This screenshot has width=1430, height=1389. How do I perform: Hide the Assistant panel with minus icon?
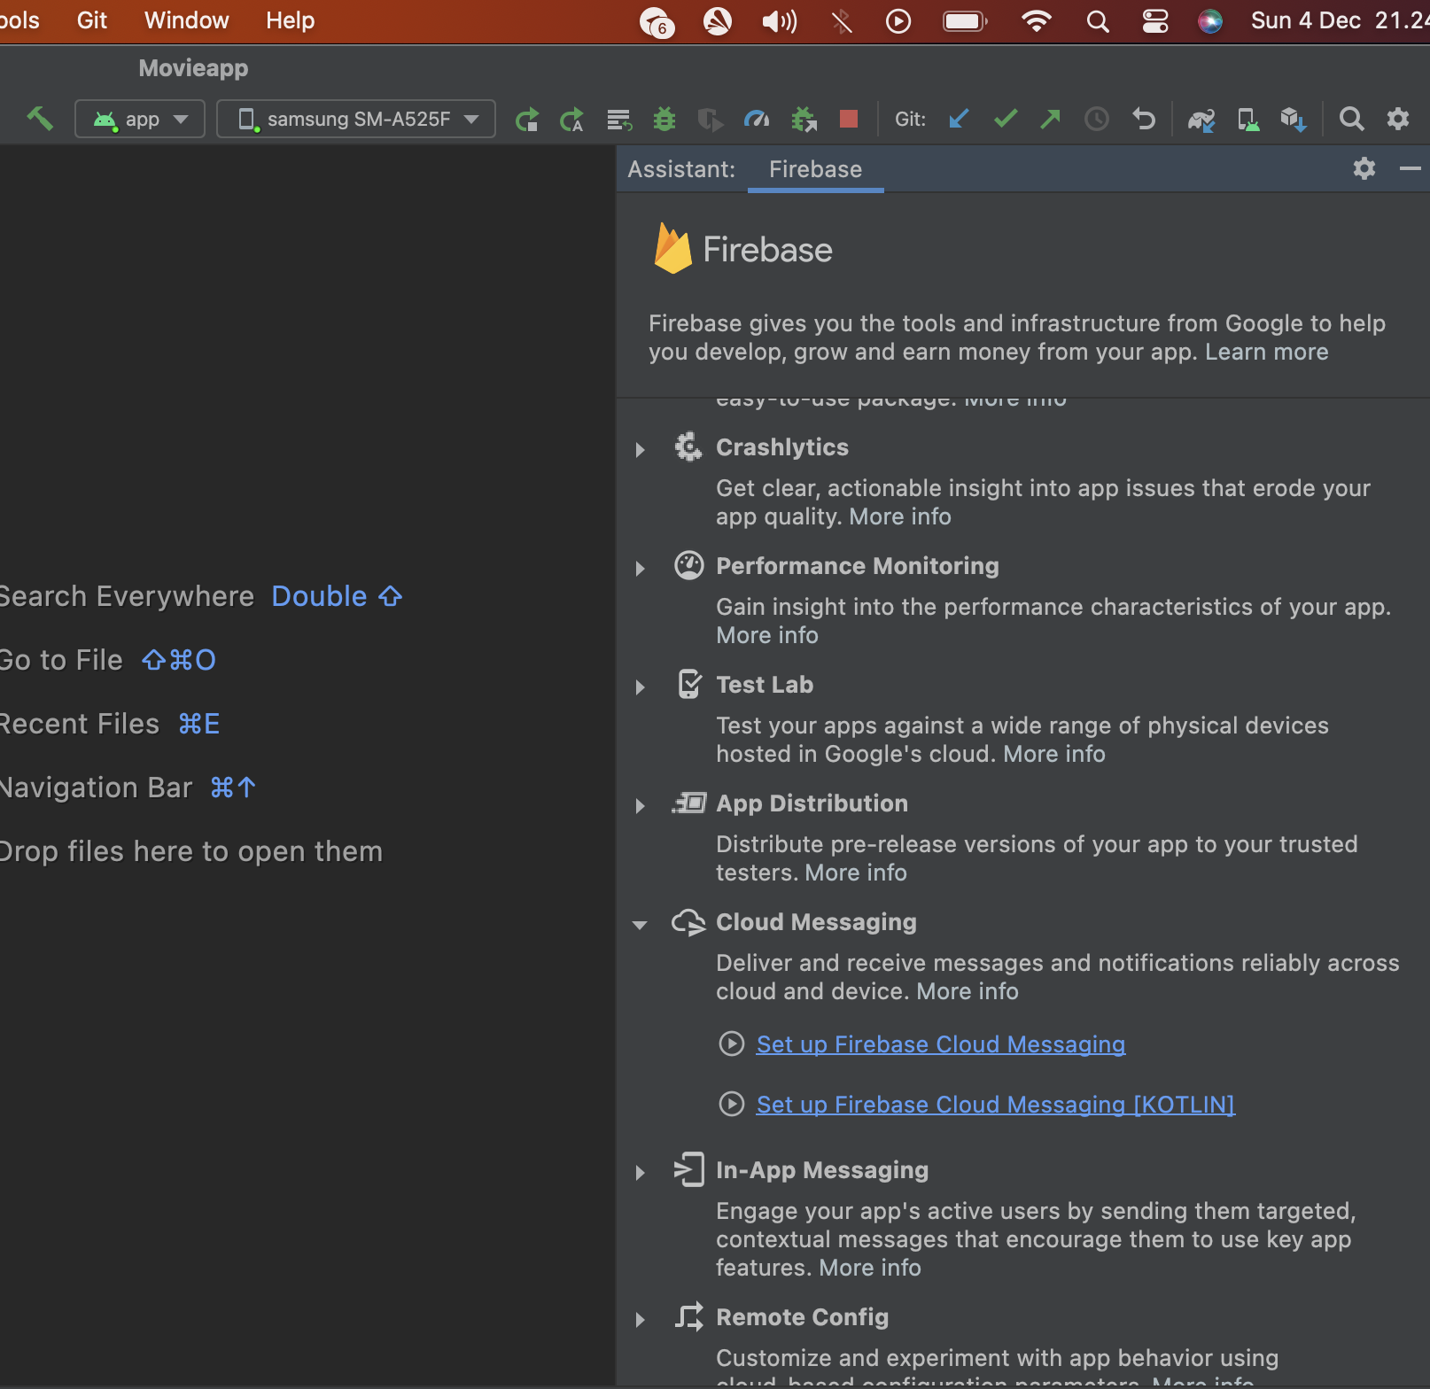[x=1411, y=168]
